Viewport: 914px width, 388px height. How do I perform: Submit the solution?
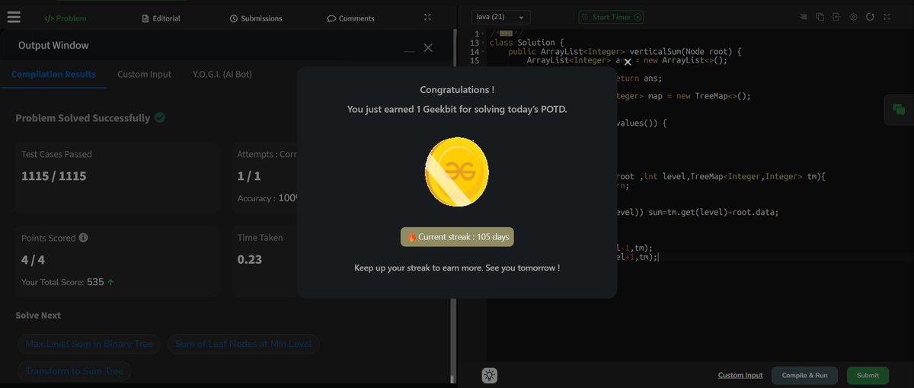tap(868, 375)
